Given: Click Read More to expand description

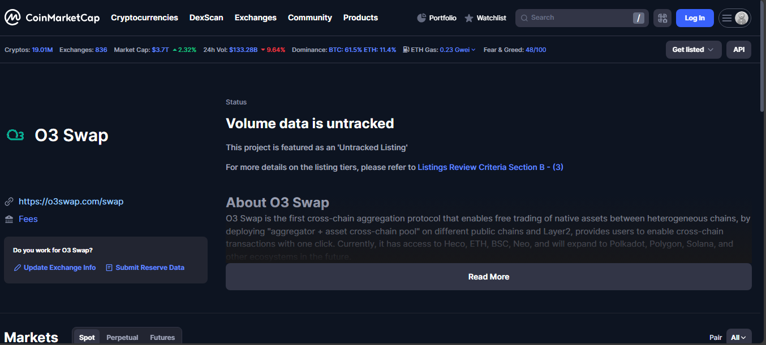Looking at the screenshot, I should 488,277.
